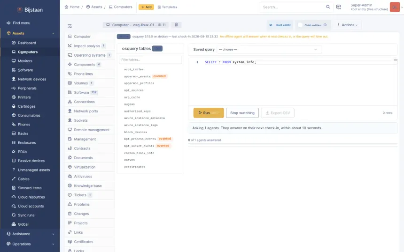Open the saved searches icon next to search

[339, 7]
